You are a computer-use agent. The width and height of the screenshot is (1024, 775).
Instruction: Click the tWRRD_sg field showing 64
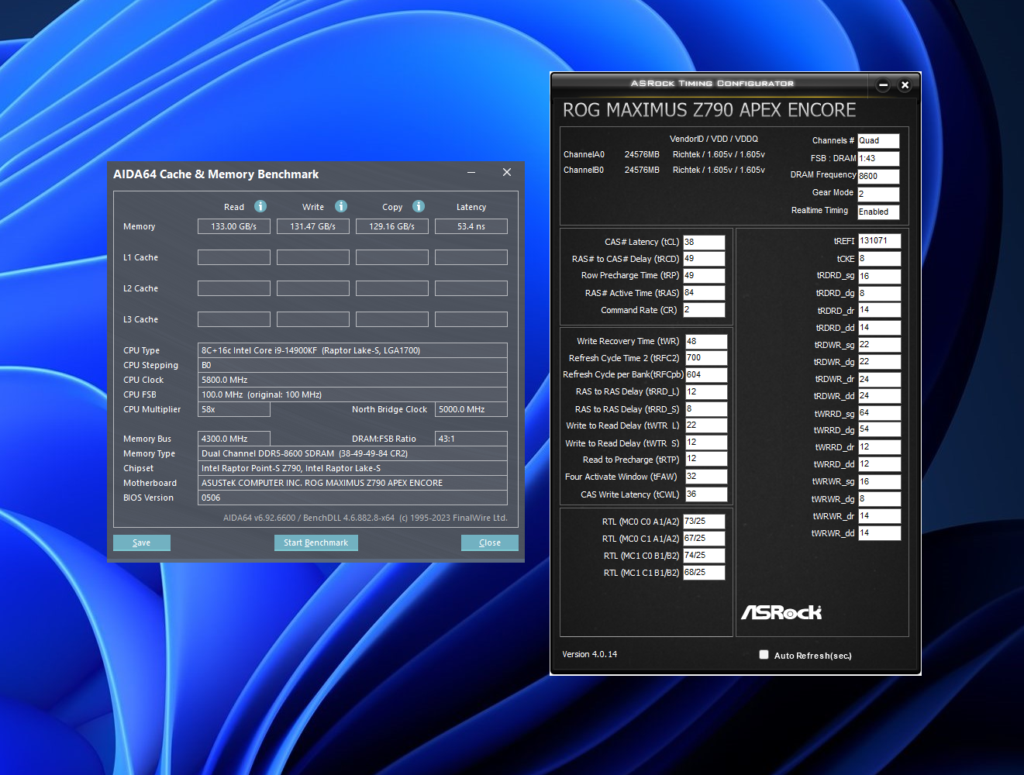(x=879, y=414)
